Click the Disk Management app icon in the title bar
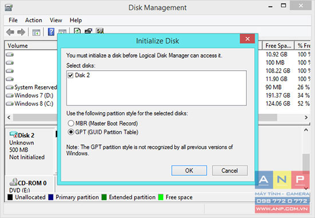Image resolution: width=315 pixels, height=218 pixels. pyautogui.click(x=9, y=7)
